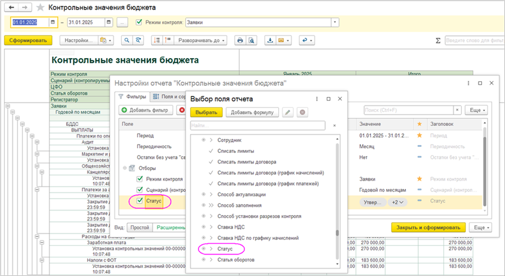Open the Разворачивать до dropdown
Viewport: 505px width, 276px height.
tap(200, 41)
